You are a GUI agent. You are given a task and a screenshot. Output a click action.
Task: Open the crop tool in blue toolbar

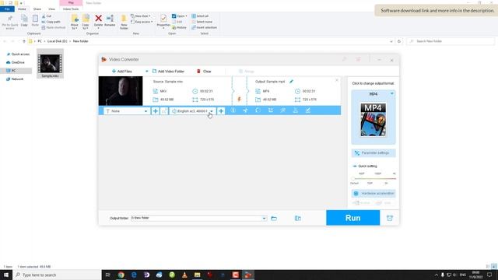[271, 110]
